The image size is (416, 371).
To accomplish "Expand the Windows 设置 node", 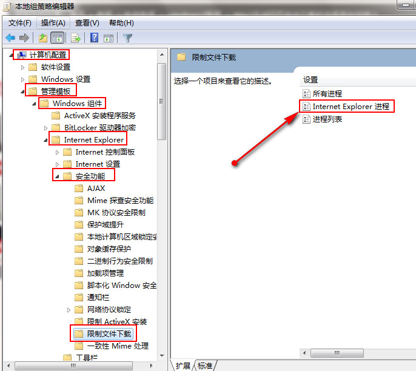I will pyautogui.click(x=22, y=79).
